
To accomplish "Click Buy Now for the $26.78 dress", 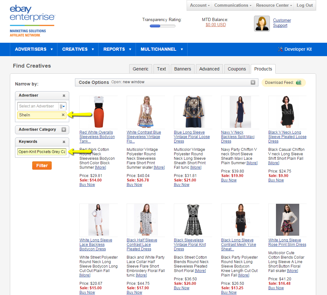I will (134, 185).
